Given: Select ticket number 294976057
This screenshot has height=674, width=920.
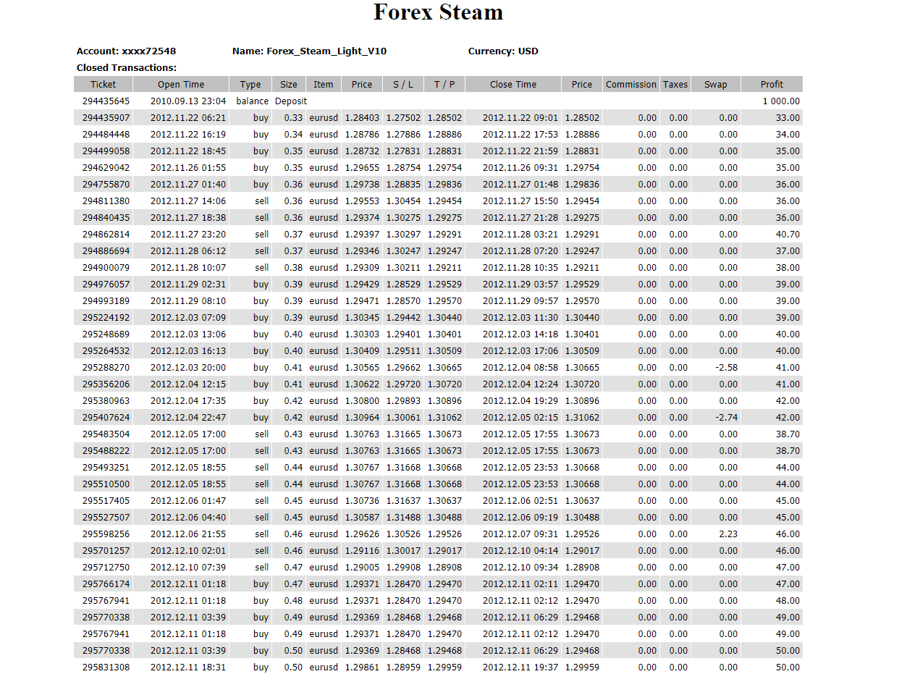Looking at the screenshot, I should 106,285.
